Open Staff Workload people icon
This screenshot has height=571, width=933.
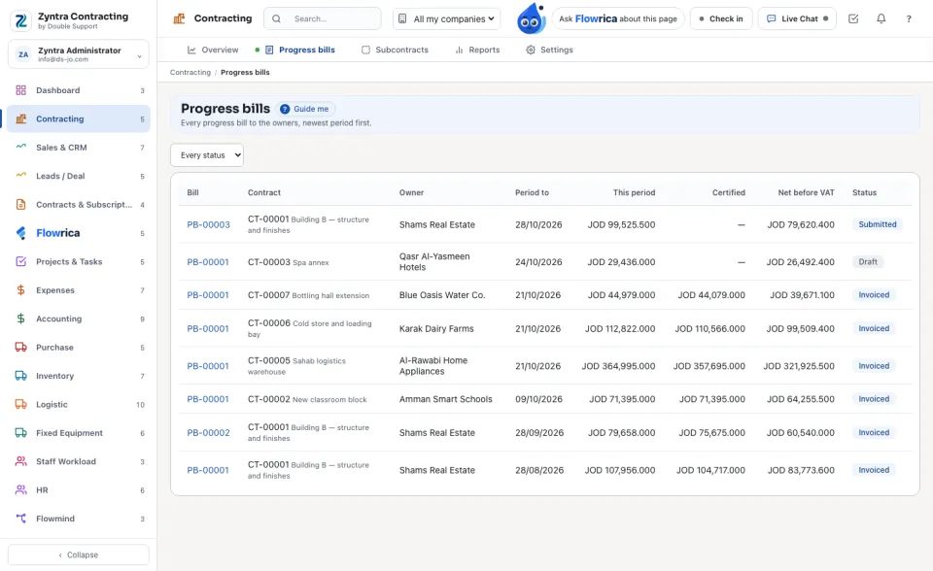(x=20, y=461)
